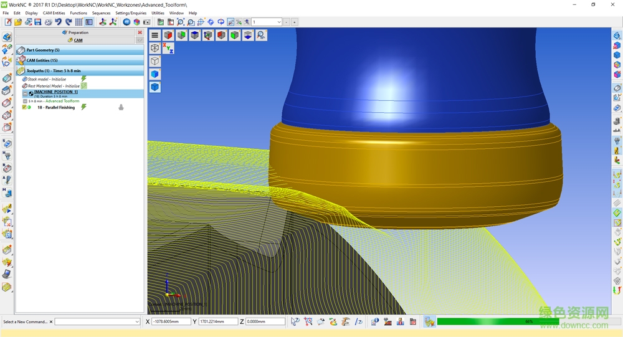Image resolution: width=623 pixels, height=337 pixels.
Task: Click the Undo arrow in the toolbar
Action: coord(58,22)
